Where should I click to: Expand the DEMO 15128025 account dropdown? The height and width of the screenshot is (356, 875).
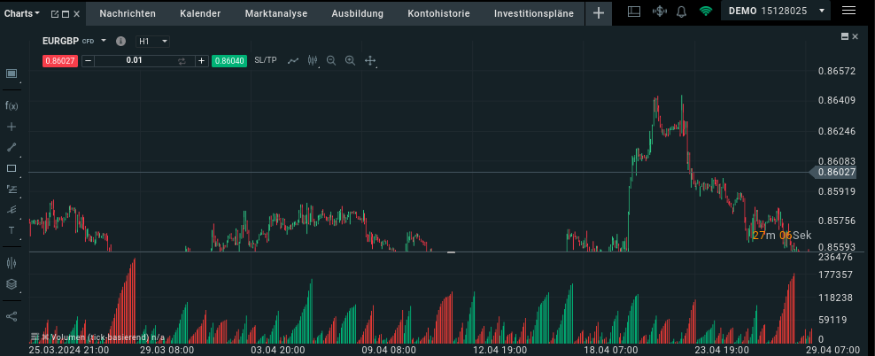[776, 11]
